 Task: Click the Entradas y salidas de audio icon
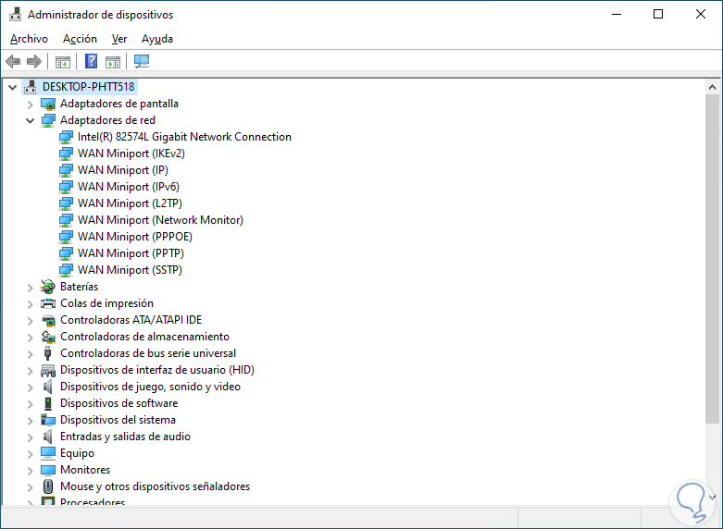[47, 437]
